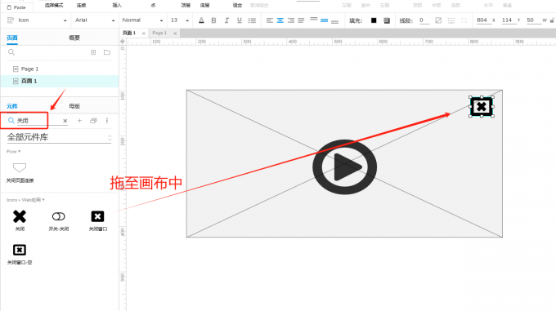The height and width of the screenshot is (311, 556).
Task: Click the bullet list icon
Action: (x=252, y=20)
